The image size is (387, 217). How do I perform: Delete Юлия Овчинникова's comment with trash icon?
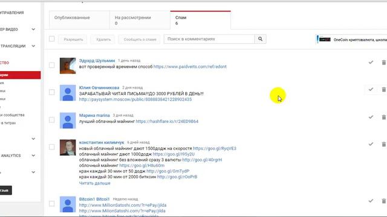tap(384, 90)
